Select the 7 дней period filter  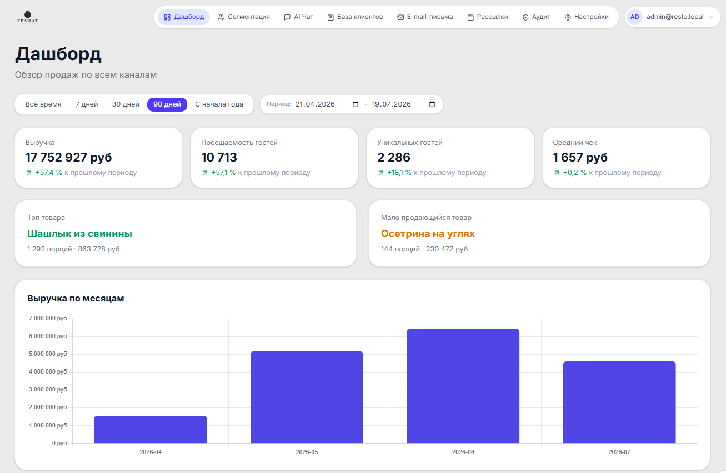coord(87,104)
